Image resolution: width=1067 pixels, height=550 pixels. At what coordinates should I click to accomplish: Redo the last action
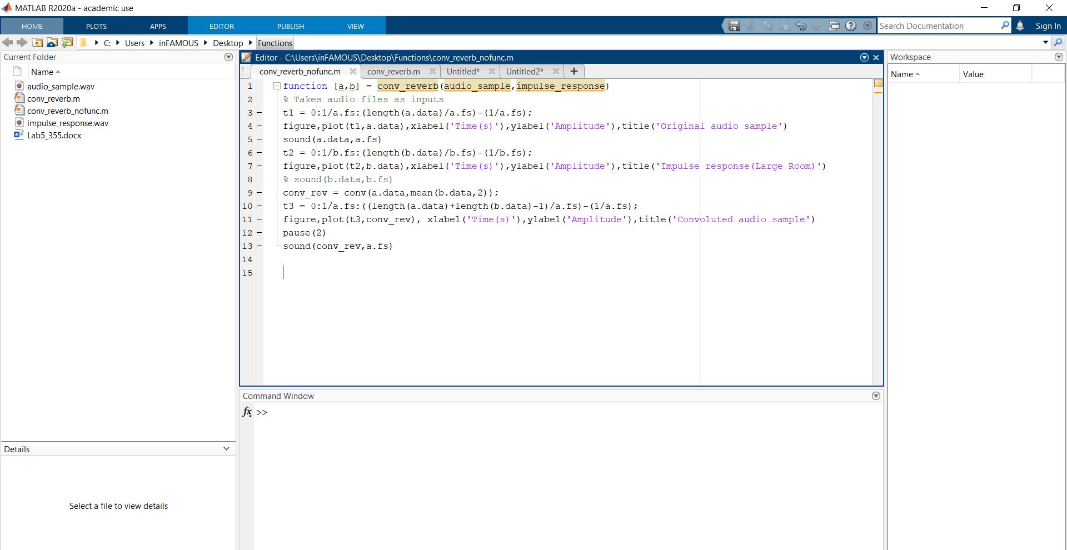pyautogui.click(x=817, y=26)
